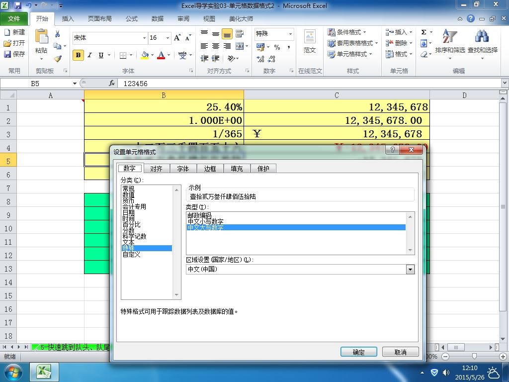Open the Windows Start button
The width and height of the screenshot is (509, 382).
[12, 372]
